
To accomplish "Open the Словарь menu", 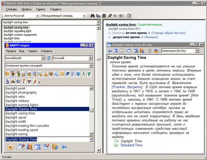I will pyautogui.click(x=11, y=10).
